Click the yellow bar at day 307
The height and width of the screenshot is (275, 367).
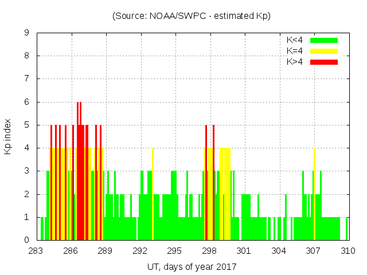314,195
